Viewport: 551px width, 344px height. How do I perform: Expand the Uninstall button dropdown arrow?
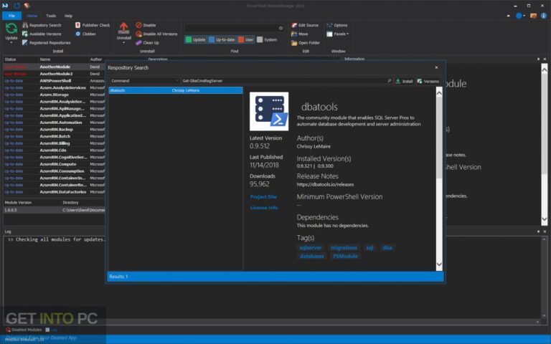[x=123, y=43]
